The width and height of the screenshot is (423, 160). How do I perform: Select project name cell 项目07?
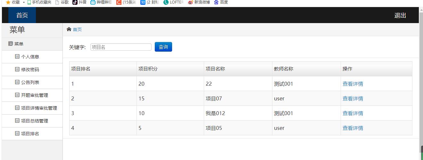point(238,98)
